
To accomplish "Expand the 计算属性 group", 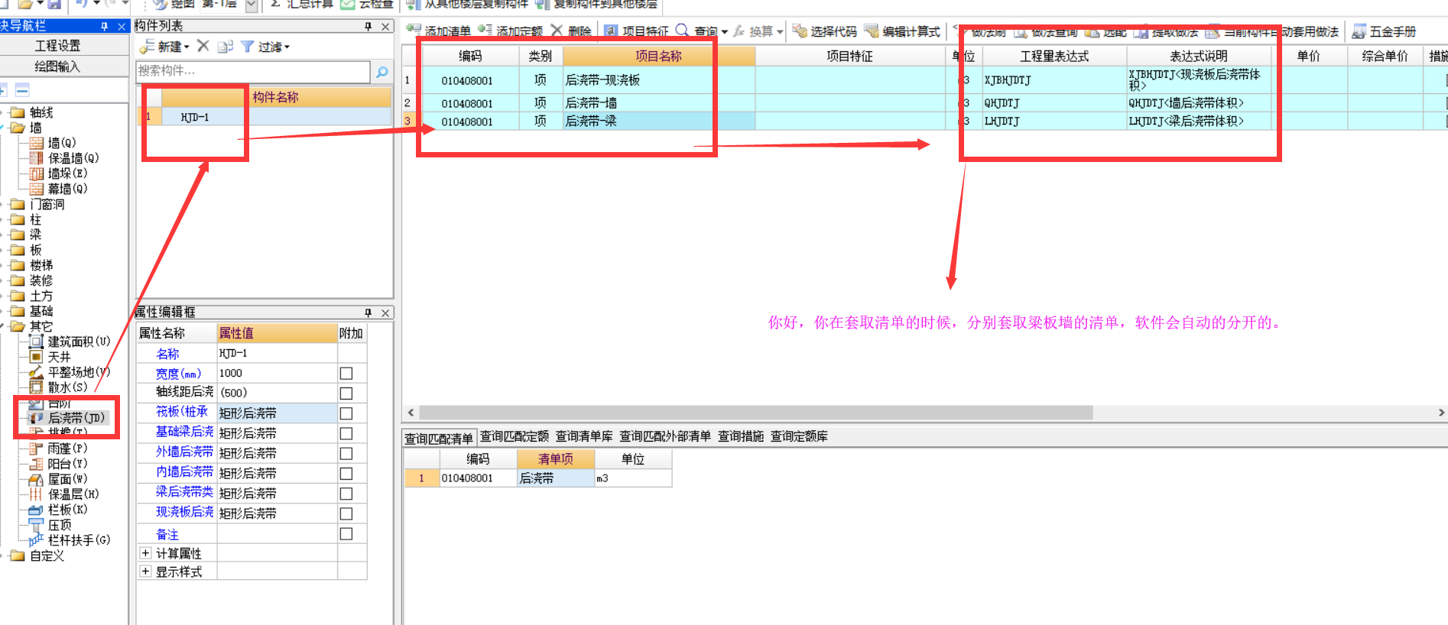I will coord(145,552).
